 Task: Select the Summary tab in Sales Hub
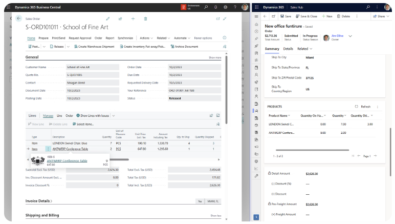pyautogui.click(x=272, y=49)
